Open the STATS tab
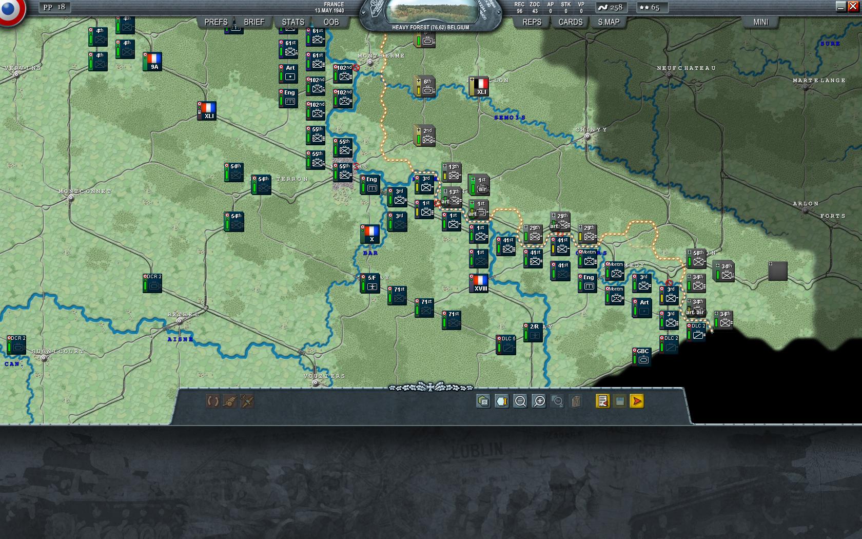 click(x=293, y=22)
